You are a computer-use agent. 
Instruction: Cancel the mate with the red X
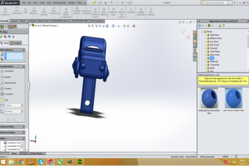(5, 37)
